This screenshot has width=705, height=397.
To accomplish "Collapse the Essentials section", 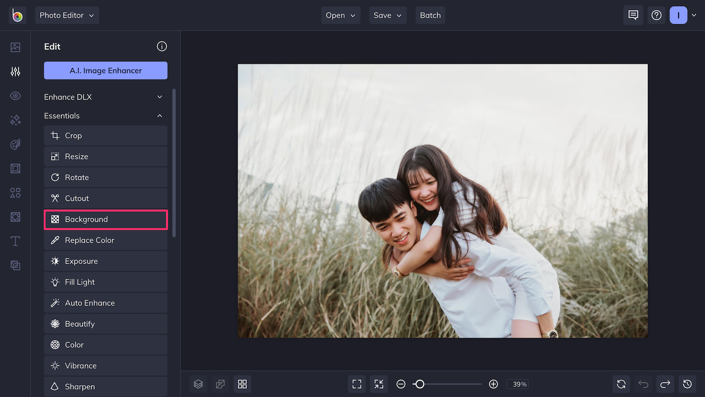I will (x=104, y=115).
